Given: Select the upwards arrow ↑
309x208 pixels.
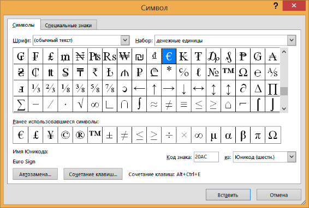Looking at the screenshot, I should [x=154, y=88].
